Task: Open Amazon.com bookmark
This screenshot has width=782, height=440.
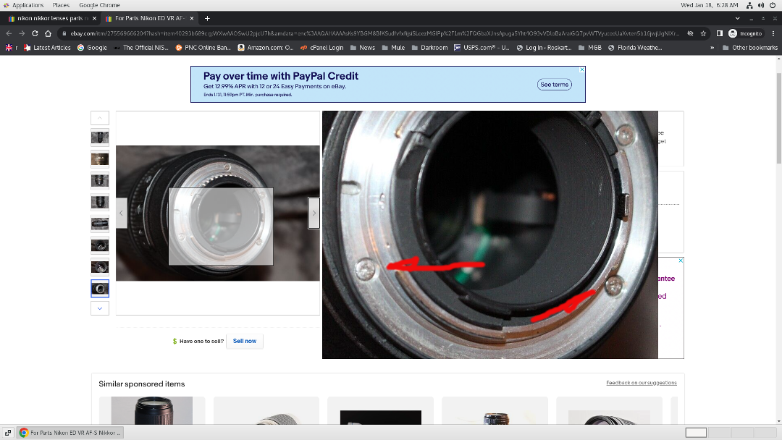Action: (x=266, y=48)
